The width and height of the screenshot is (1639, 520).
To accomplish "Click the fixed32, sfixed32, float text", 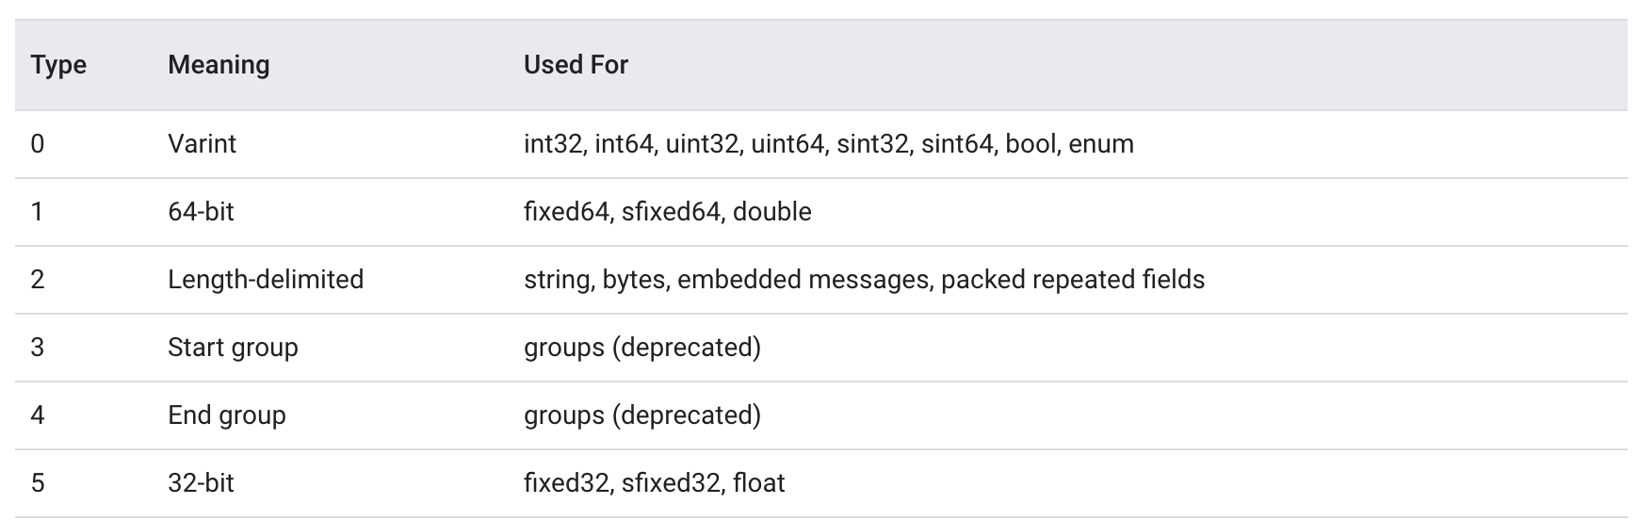I will (654, 483).
